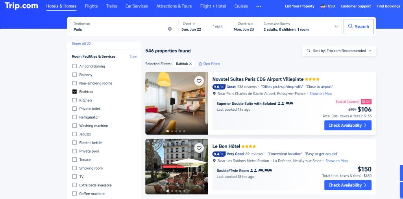
Task: Tick the Terrace checkbox
Action: click(x=74, y=159)
